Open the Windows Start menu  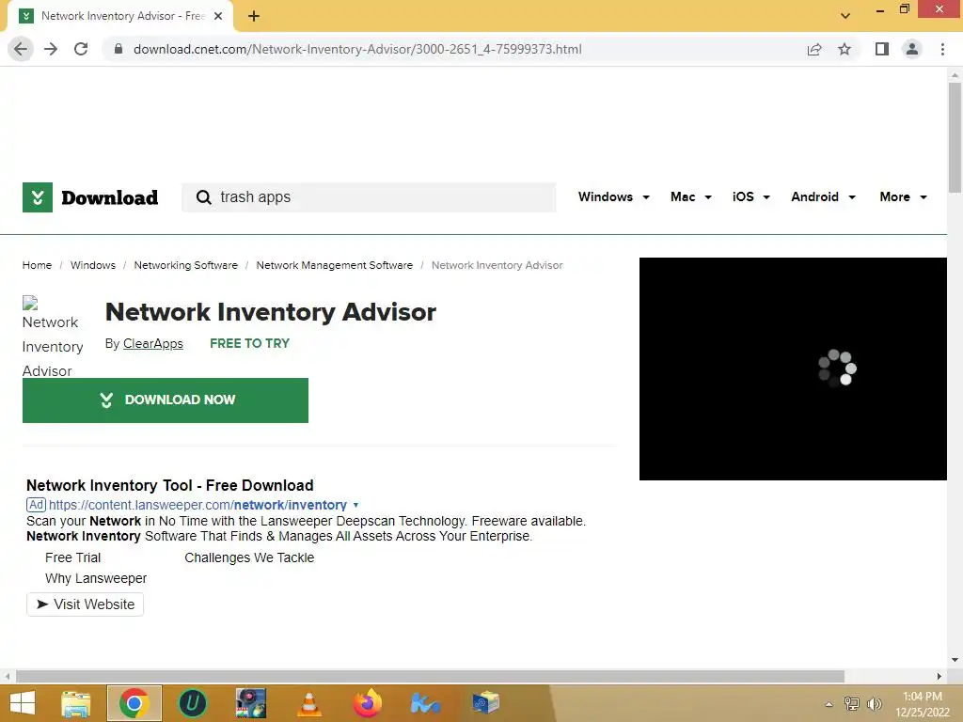pyautogui.click(x=23, y=703)
